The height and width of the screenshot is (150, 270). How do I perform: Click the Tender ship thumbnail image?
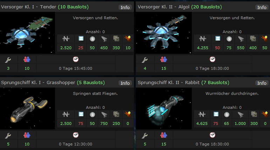pyautogui.click(x=28, y=33)
